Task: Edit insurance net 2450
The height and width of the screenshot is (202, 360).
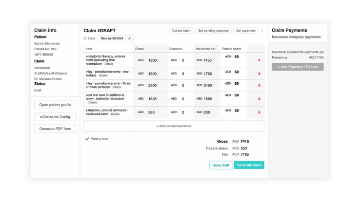Action: [x=207, y=86]
